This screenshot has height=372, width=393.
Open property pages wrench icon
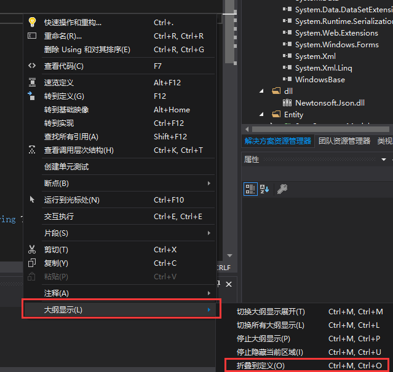[282, 189]
